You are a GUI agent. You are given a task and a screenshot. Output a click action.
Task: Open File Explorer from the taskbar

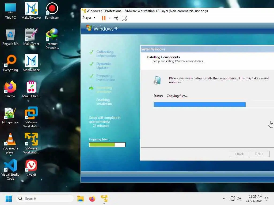pos(81,199)
